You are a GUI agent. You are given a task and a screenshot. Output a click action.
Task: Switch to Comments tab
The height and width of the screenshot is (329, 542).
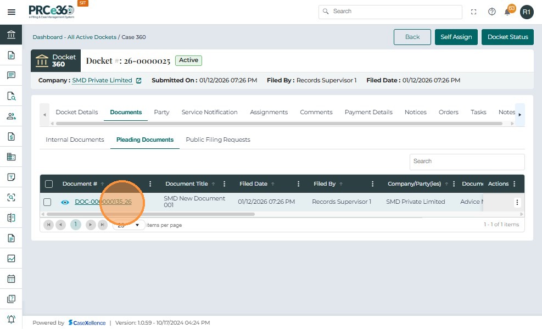(316, 112)
